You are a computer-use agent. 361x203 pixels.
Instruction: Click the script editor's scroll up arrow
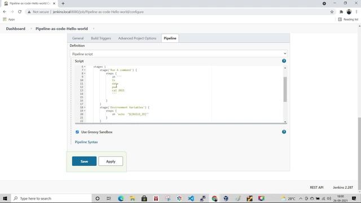[x=285, y=68]
